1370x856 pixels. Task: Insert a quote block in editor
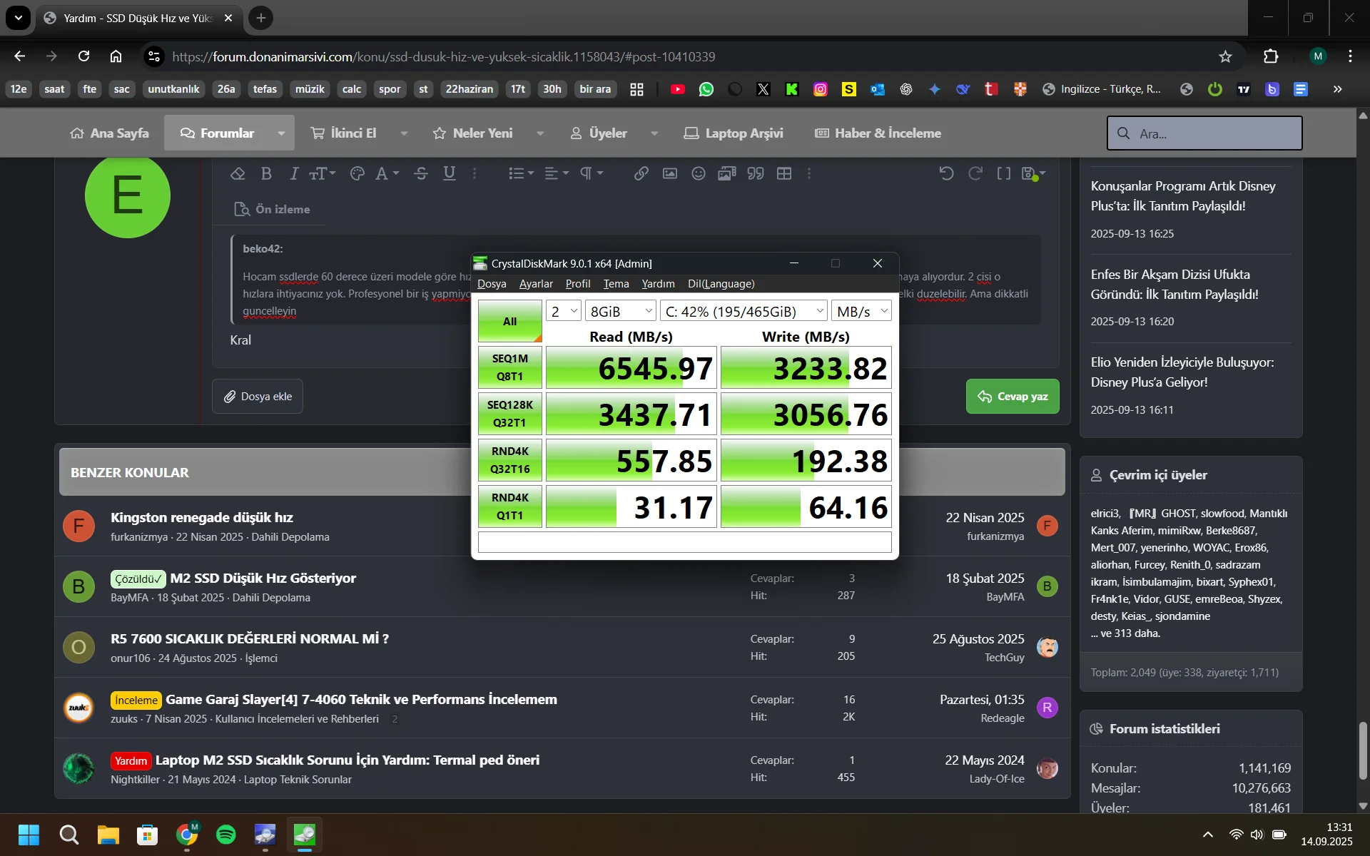[756, 173]
